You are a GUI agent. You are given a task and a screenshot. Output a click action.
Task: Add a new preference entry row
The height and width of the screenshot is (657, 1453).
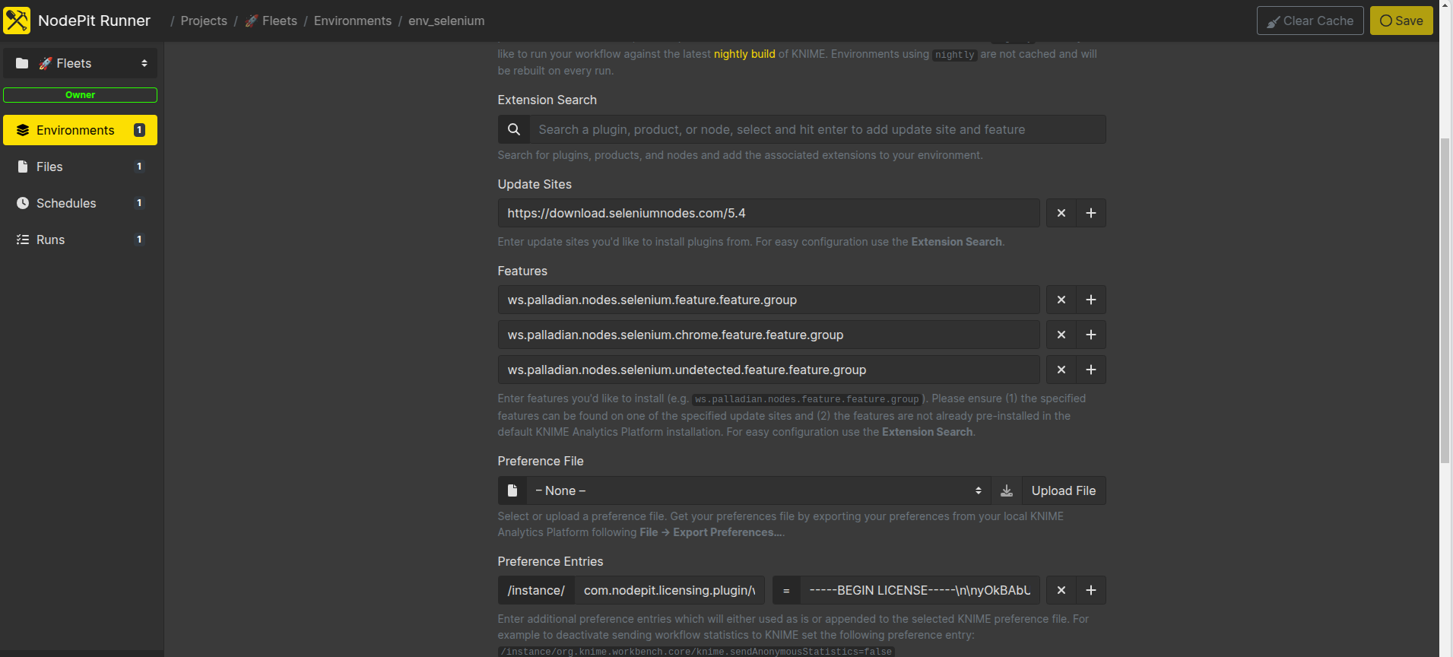tap(1091, 590)
